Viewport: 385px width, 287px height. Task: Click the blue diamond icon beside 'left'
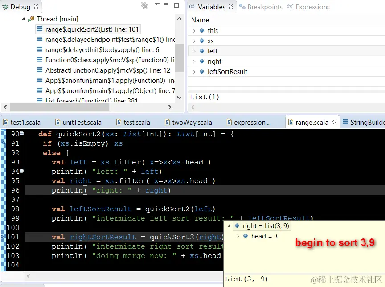tap(202, 51)
